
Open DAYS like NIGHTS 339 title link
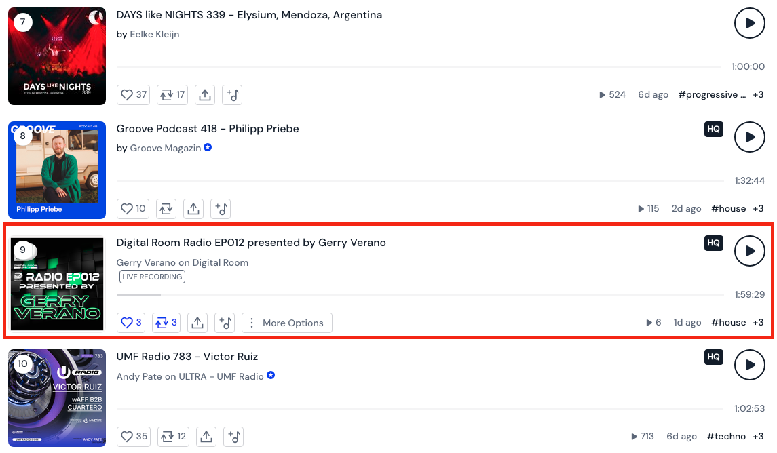[x=249, y=15]
